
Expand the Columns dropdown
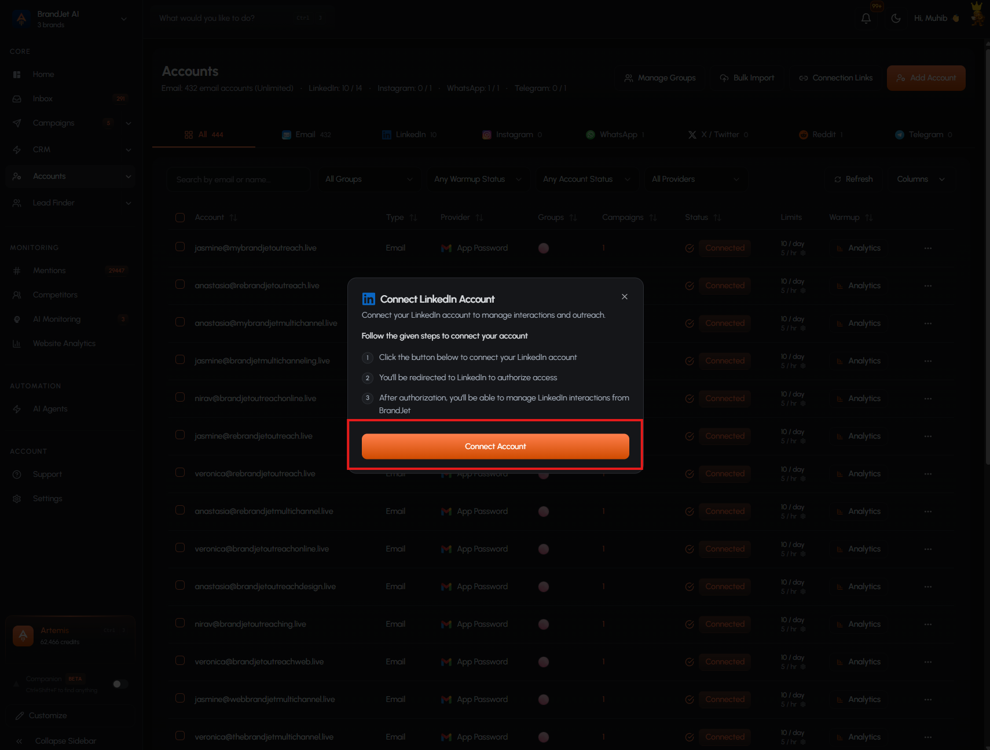click(x=921, y=179)
